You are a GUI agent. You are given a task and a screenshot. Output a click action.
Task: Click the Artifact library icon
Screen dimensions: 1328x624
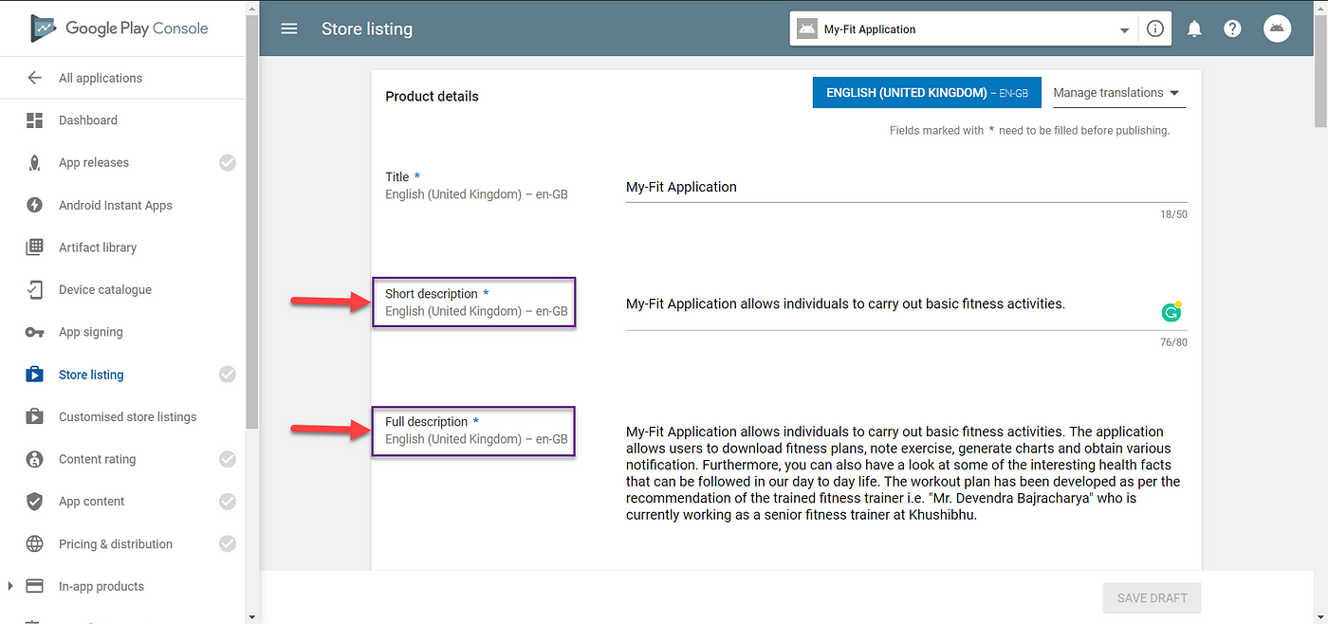point(35,248)
